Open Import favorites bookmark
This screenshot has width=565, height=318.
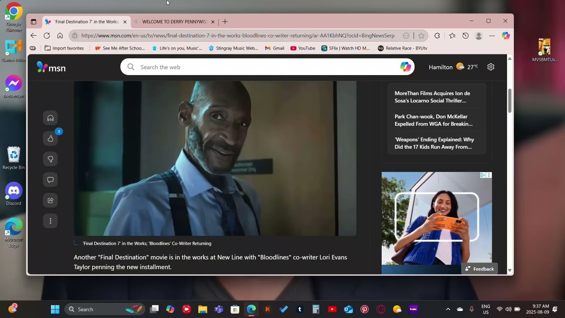tap(64, 48)
